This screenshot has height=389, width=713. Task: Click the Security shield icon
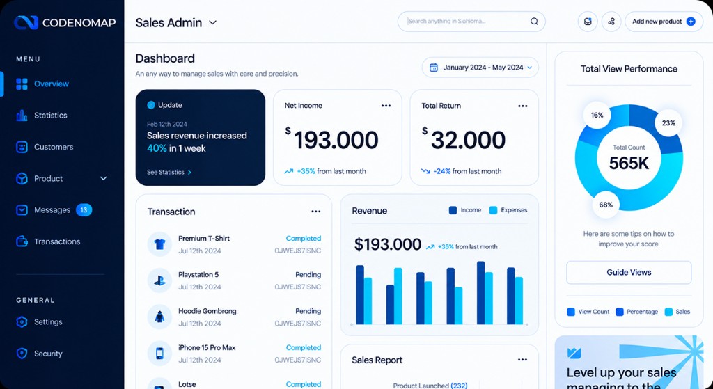click(22, 354)
